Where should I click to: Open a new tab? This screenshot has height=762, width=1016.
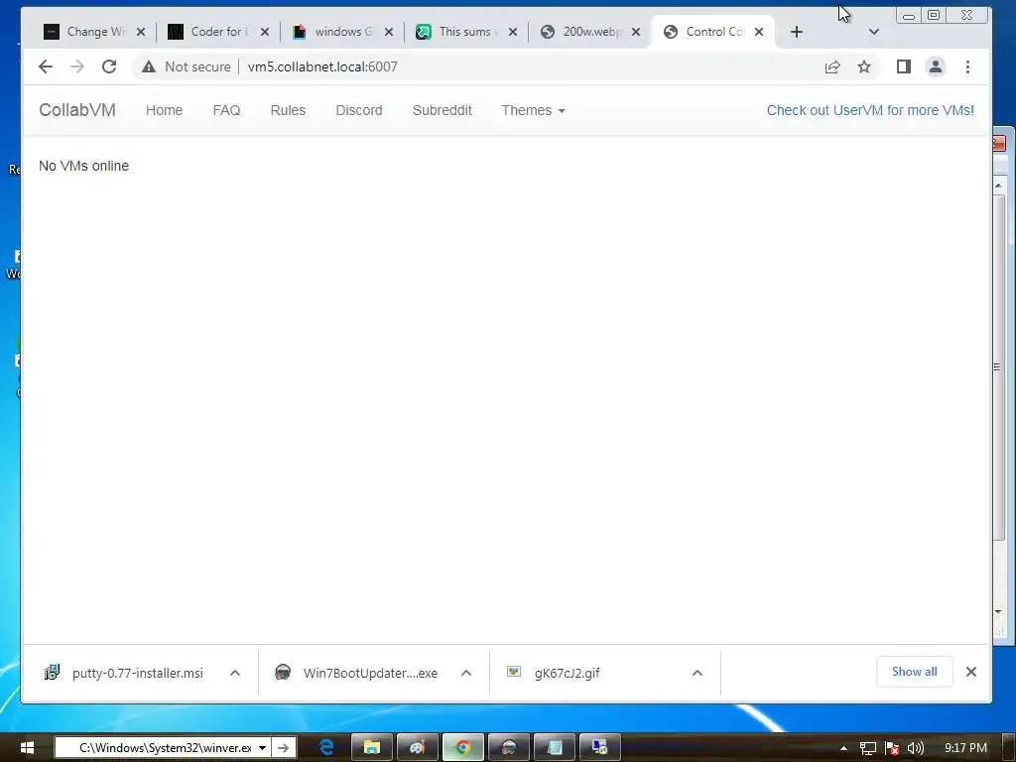coord(797,32)
